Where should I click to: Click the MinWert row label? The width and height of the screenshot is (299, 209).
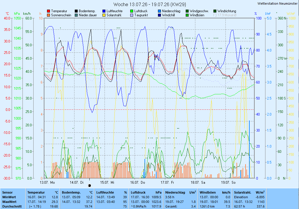(x=9, y=197)
